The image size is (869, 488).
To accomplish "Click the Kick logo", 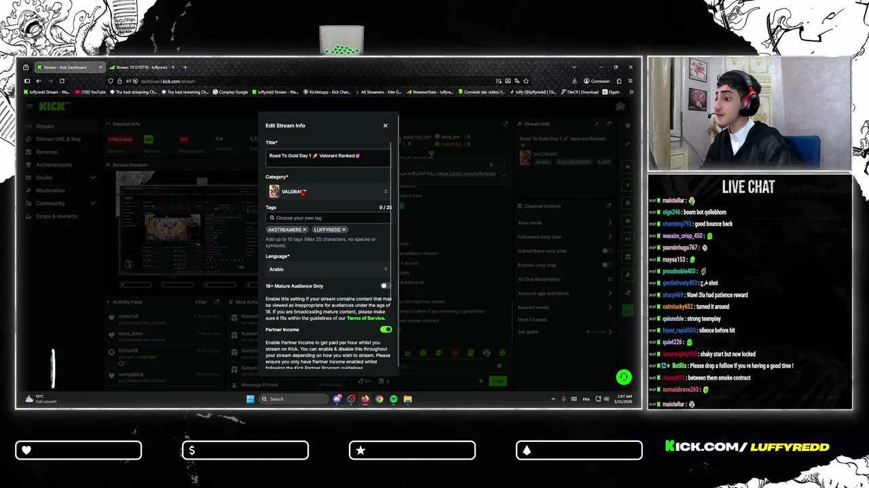I will click(51, 106).
